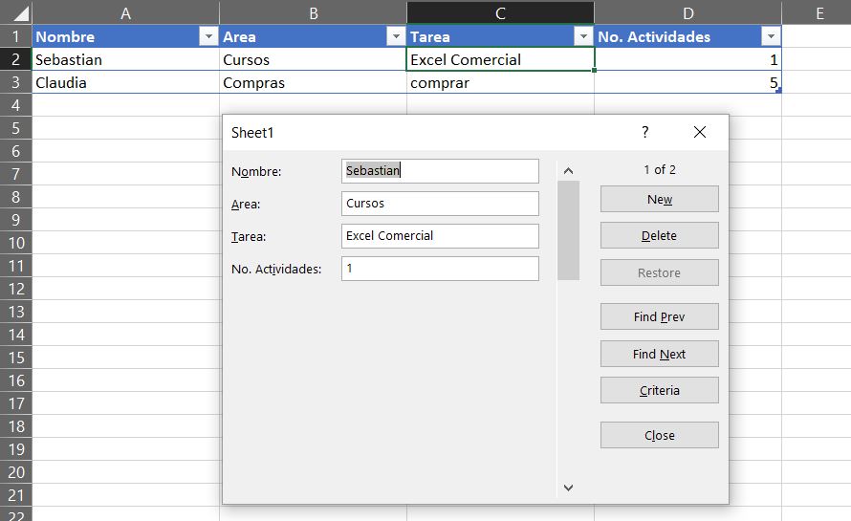Image resolution: width=851 pixels, height=521 pixels.
Task: Select row 20 header
Action: point(15,472)
